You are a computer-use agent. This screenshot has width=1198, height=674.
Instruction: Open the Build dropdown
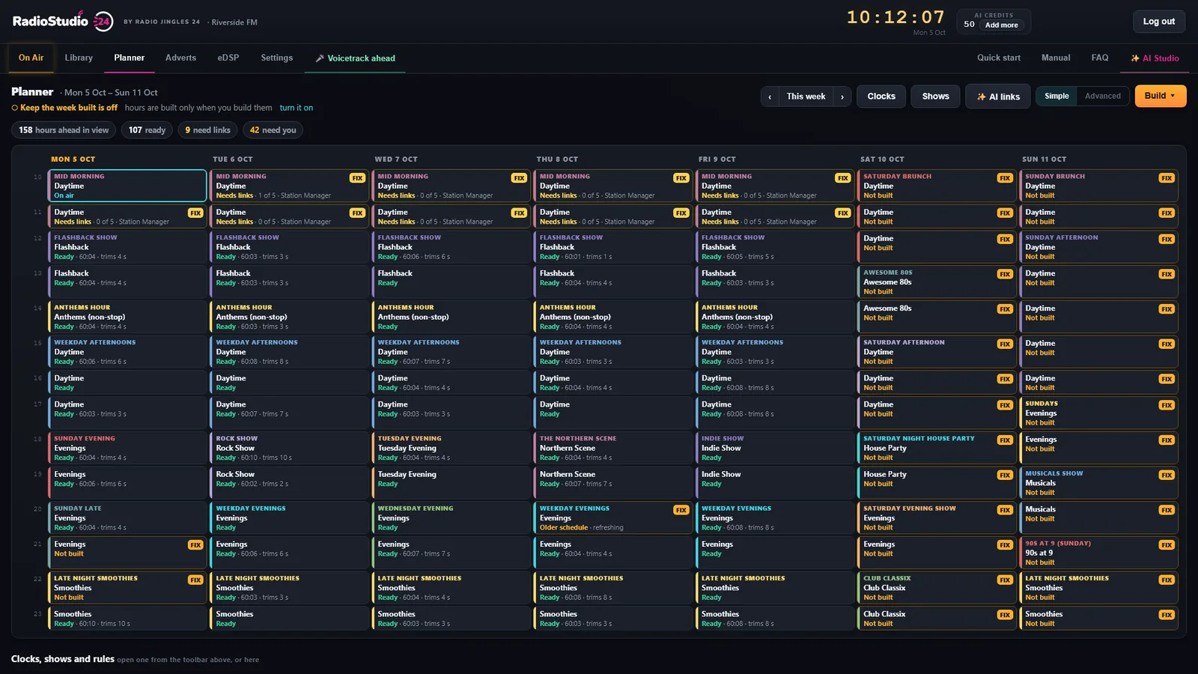click(1161, 96)
